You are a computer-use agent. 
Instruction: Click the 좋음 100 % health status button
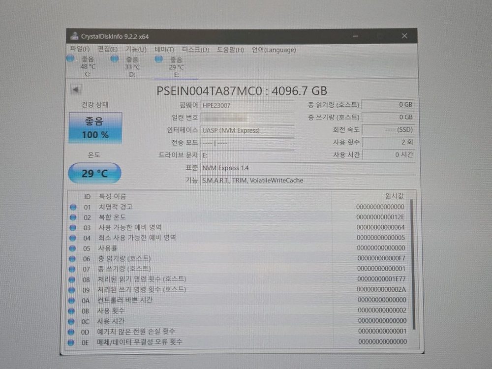(95, 128)
